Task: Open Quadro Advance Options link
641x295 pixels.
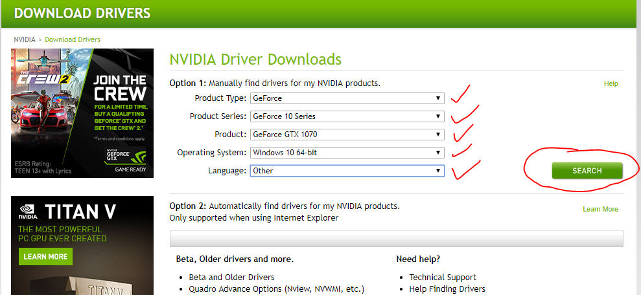Action: (276, 289)
